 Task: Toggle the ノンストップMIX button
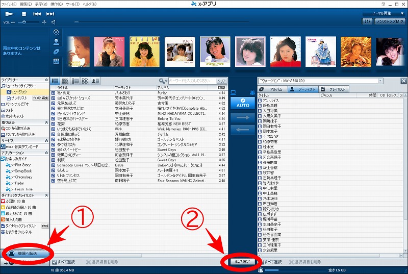390,21
